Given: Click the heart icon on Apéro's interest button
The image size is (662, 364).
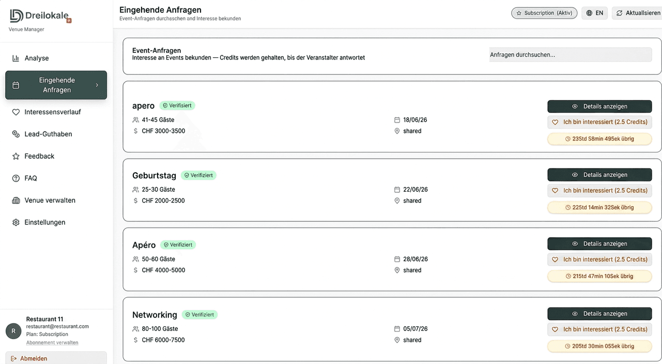Looking at the screenshot, I should coord(555,260).
